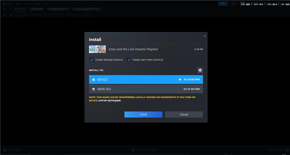Viewport: 290px width, 155px height.
Task: Switch to the LIBRARY tab
Action: (x=36, y=9)
